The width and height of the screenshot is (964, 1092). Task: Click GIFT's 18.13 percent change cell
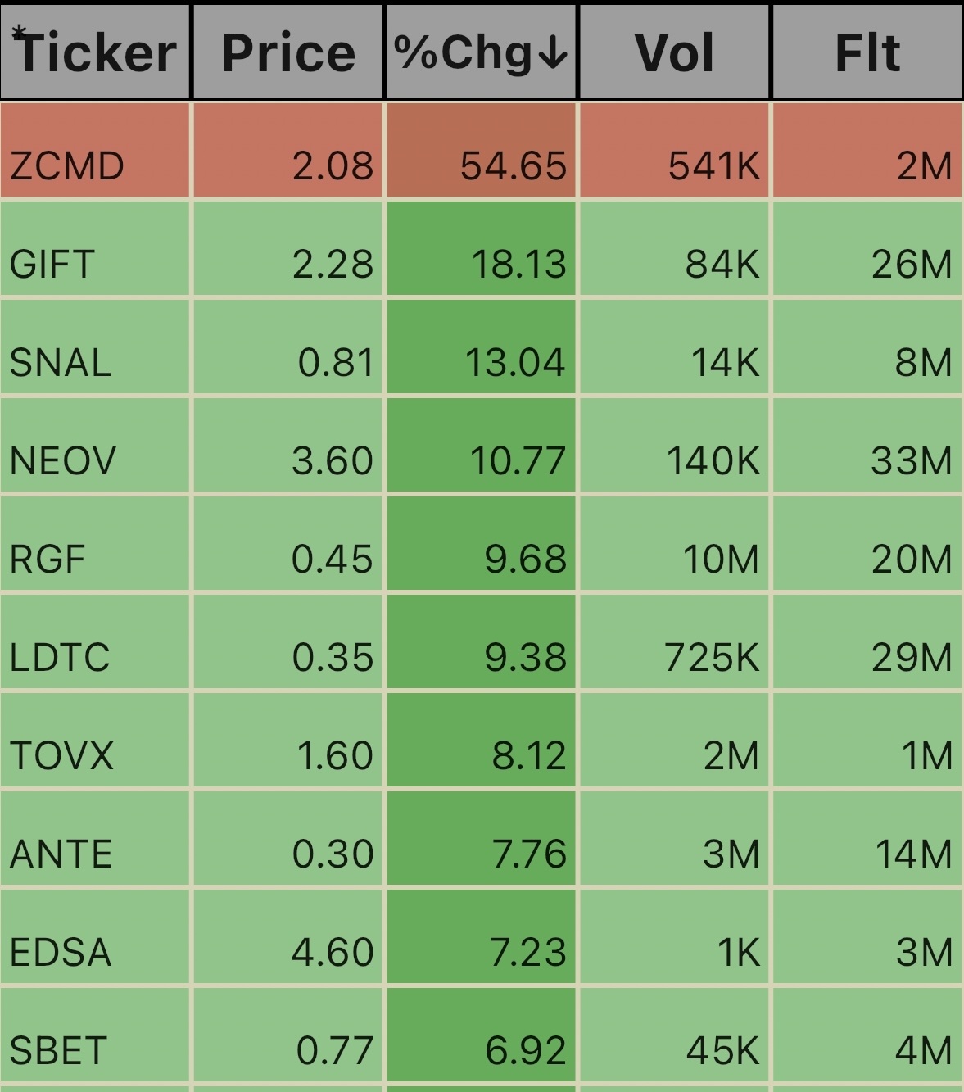[x=482, y=248]
